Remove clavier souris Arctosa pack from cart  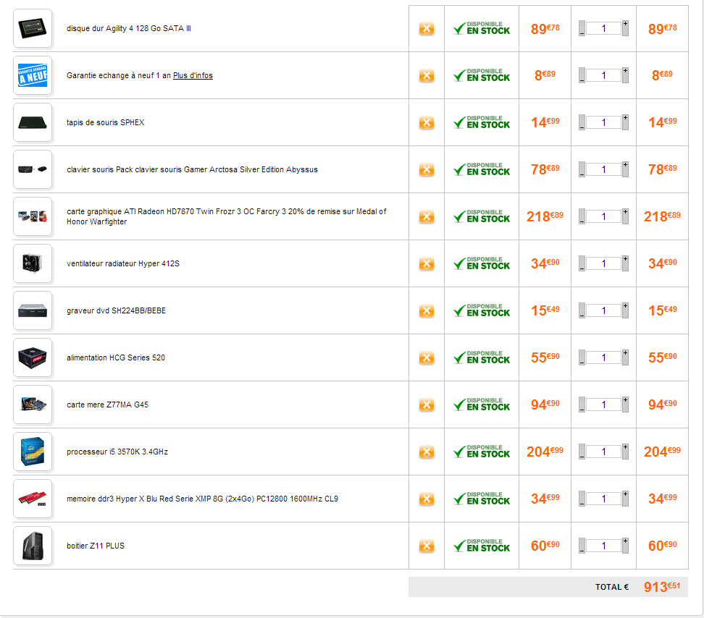point(427,170)
